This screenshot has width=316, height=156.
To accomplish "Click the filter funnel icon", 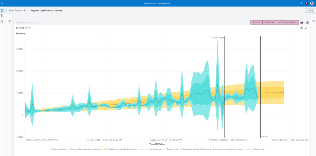I will point(10,21).
